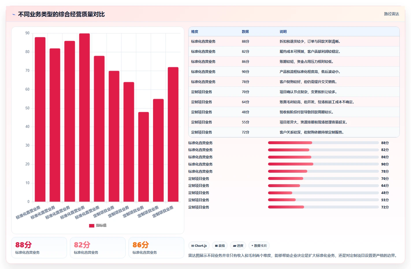Viewport: 411px width, 269px height.
Task: Click description 验收和阶段付款导致回款周期较长。
Action: click(307, 112)
